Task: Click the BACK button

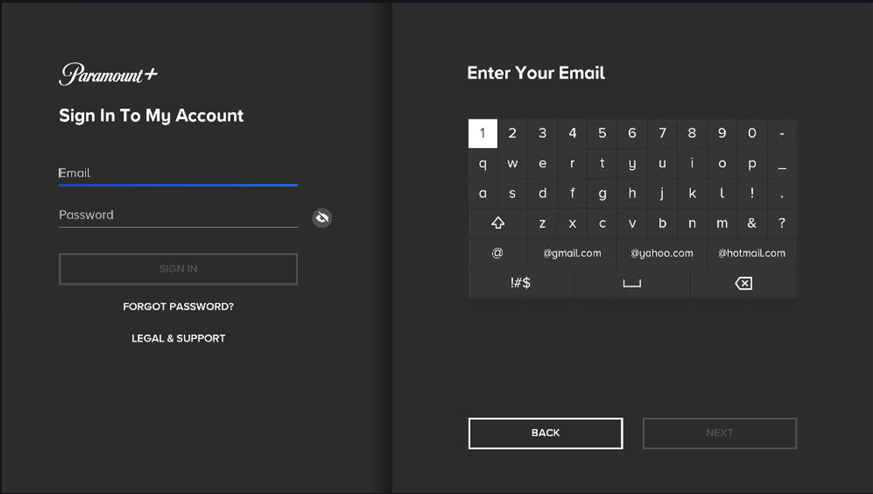Action: click(546, 433)
